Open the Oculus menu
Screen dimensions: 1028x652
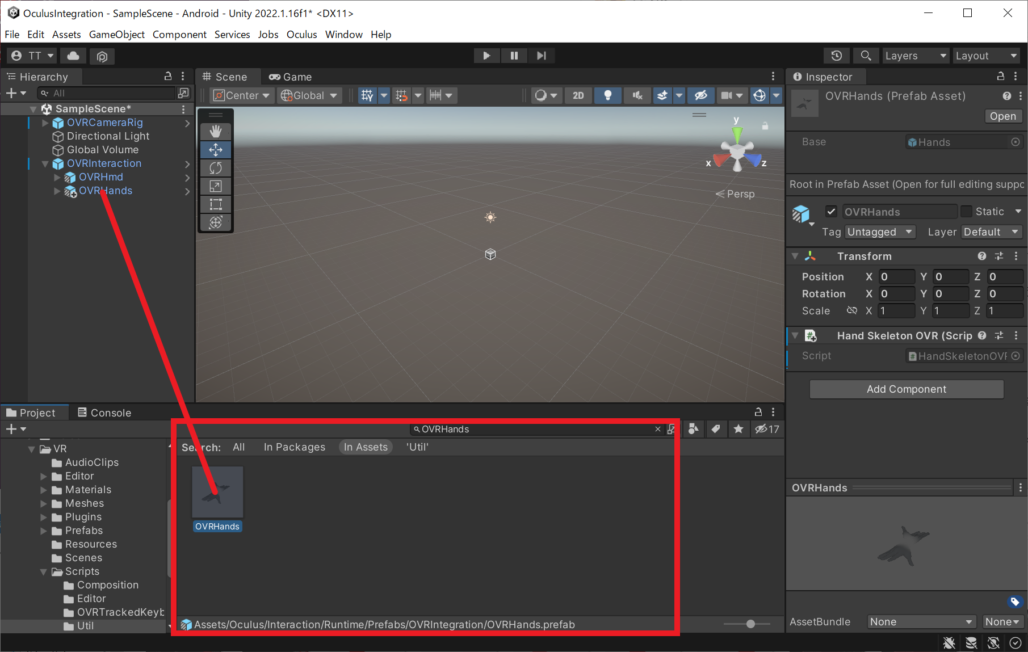[301, 35]
